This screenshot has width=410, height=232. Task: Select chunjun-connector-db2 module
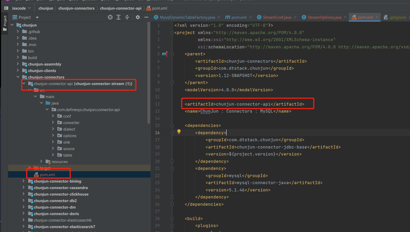click(55, 201)
